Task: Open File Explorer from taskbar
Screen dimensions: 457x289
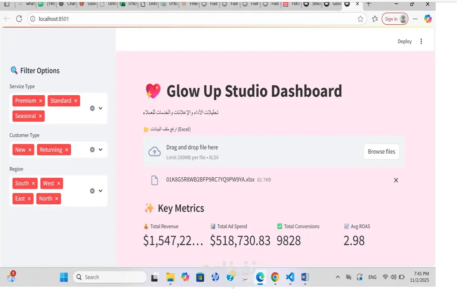Action: [x=170, y=277]
